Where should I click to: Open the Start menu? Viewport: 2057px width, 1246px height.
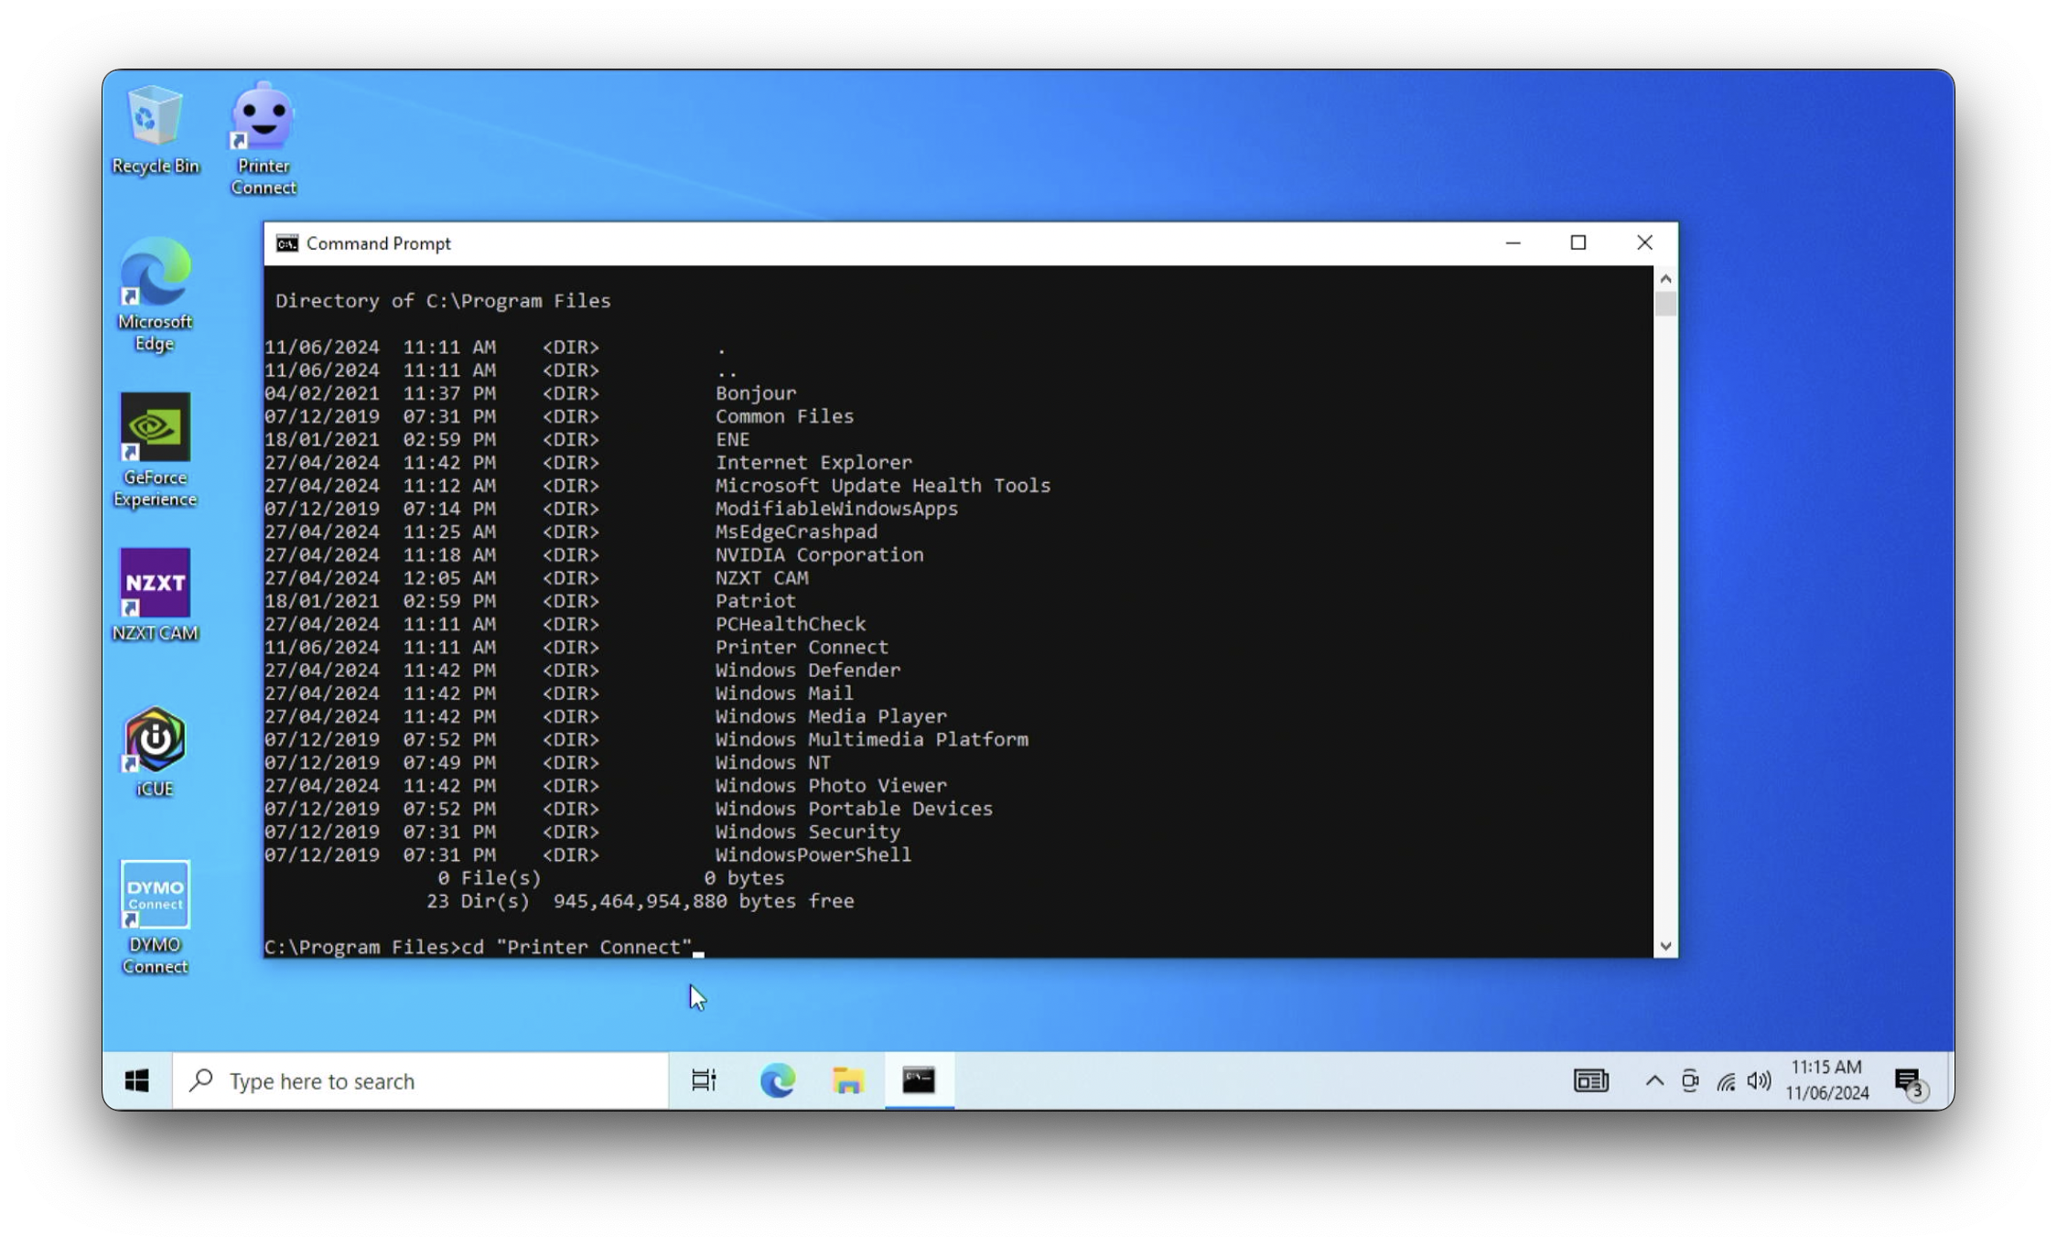(137, 1081)
